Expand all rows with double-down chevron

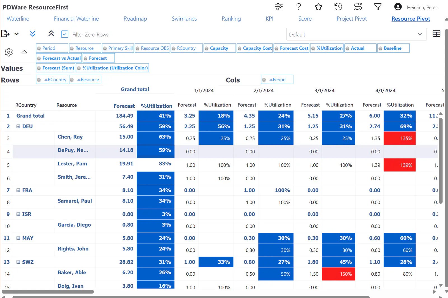[32, 34]
